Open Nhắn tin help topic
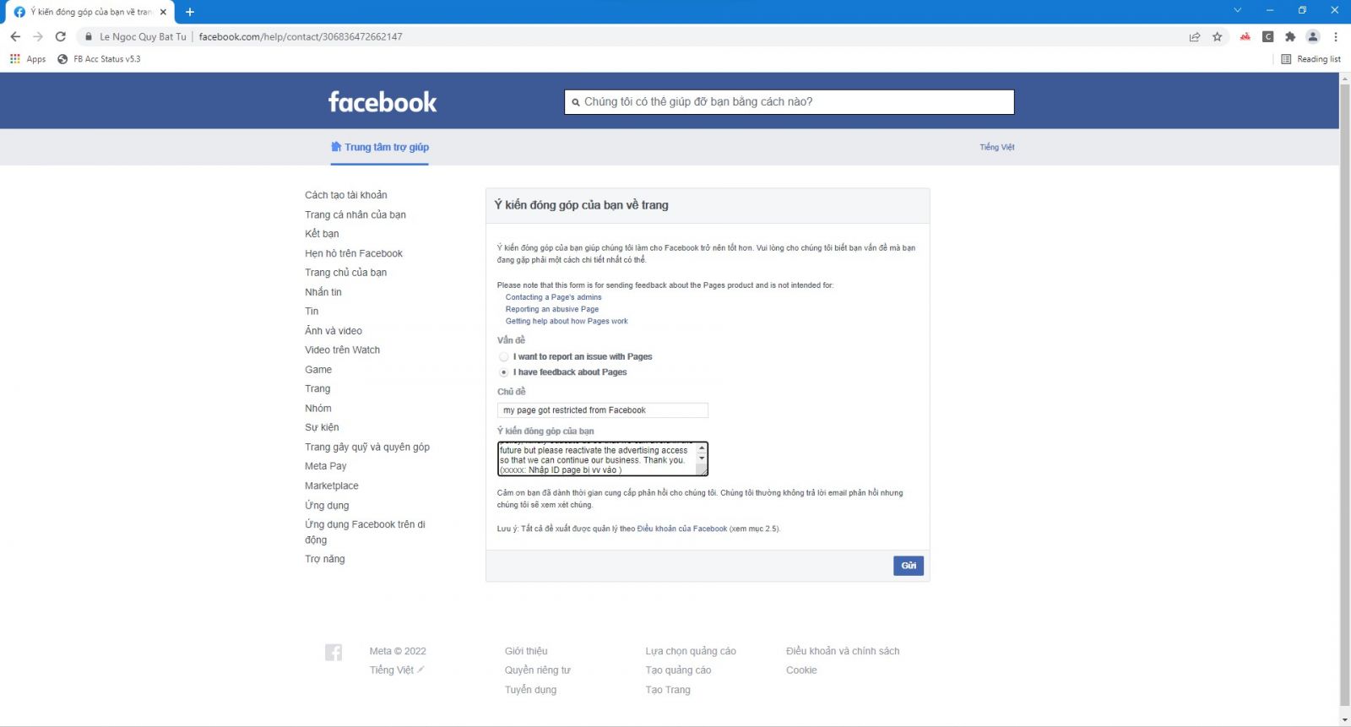The image size is (1351, 727). [323, 292]
